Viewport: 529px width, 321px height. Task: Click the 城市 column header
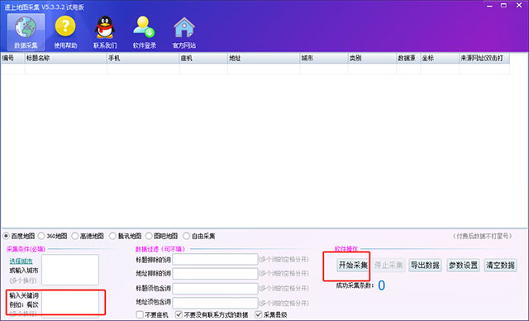point(324,58)
